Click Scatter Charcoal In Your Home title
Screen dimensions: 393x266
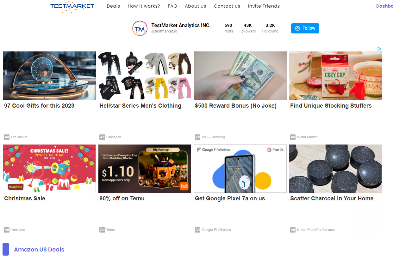coord(332,198)
